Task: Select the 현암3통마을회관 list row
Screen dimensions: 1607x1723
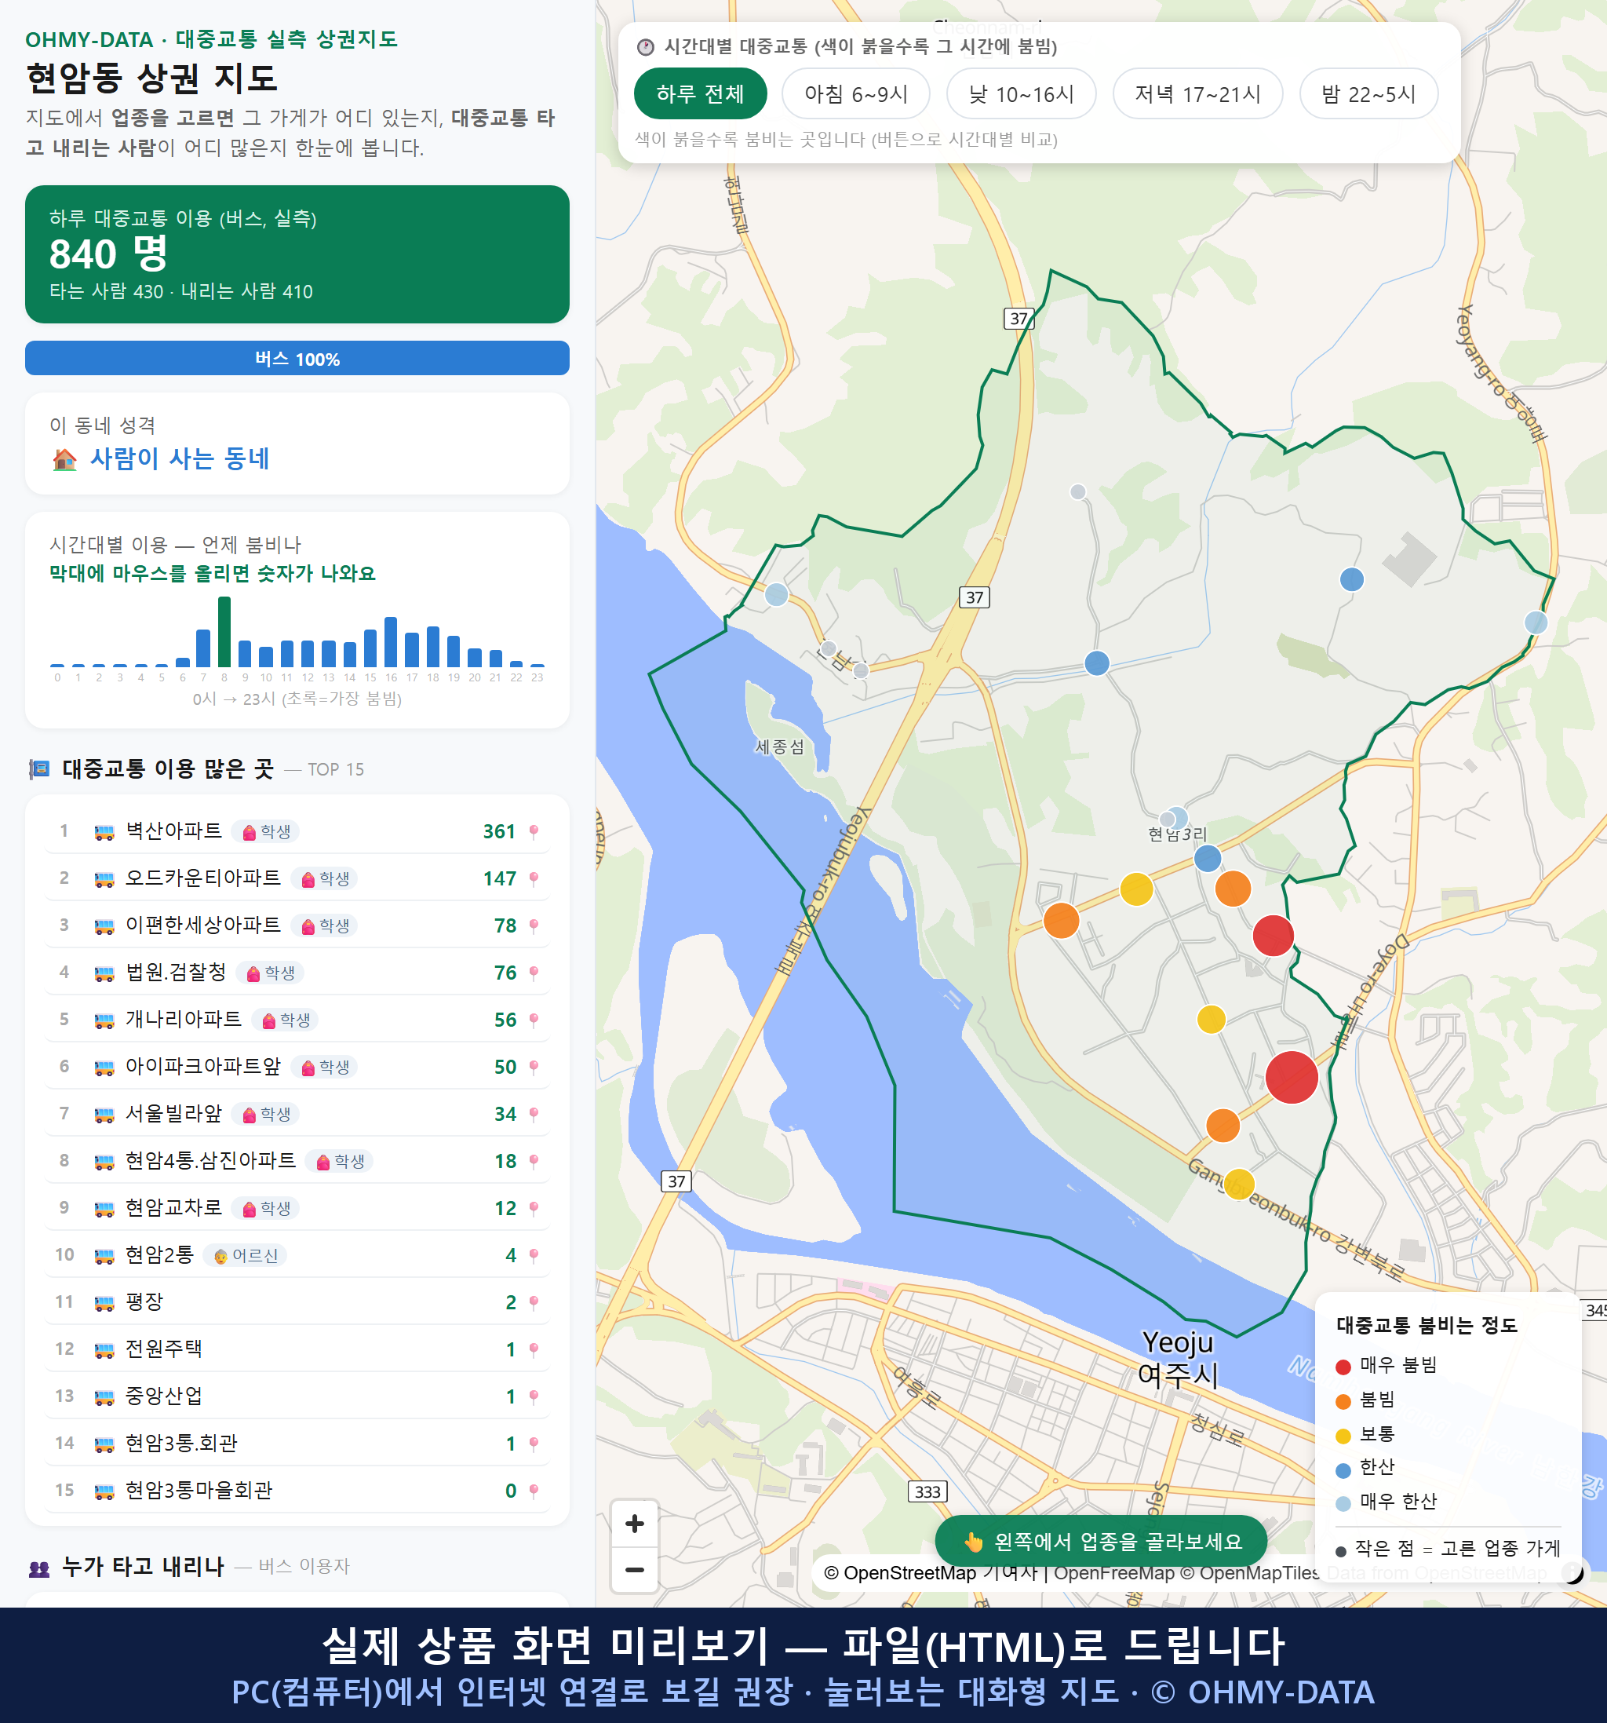Action: click(x=297, y=1491)
